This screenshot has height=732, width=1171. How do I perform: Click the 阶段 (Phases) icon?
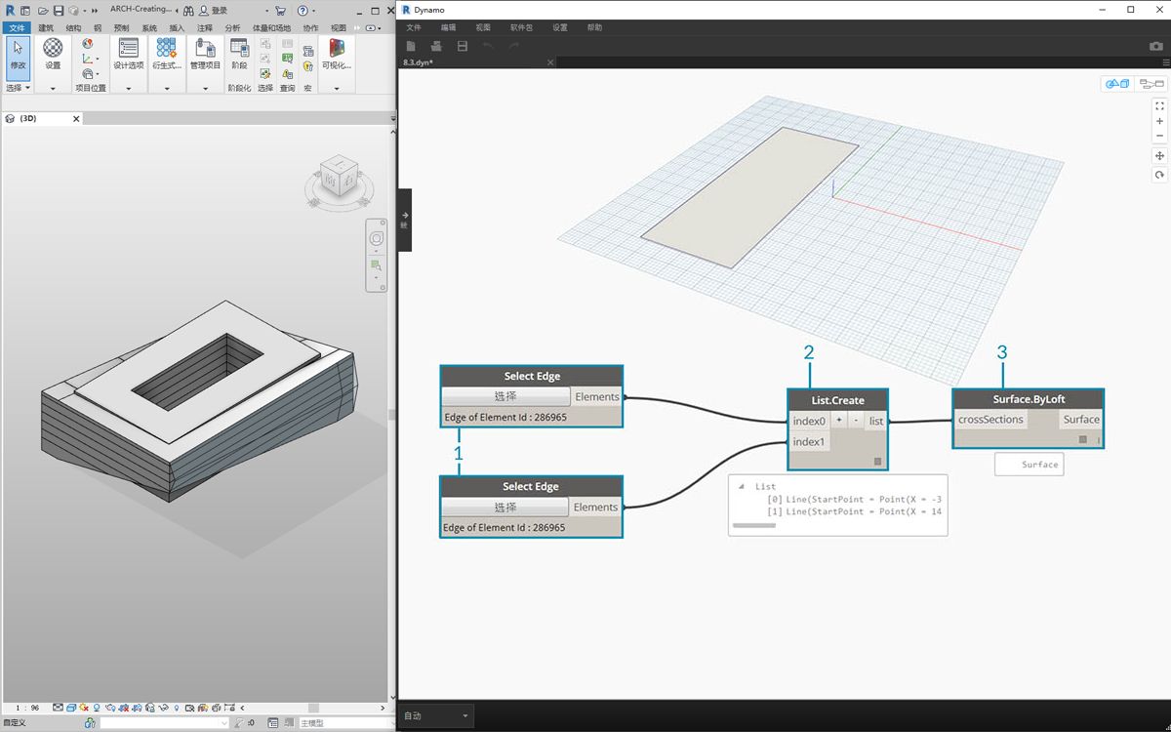point(239,55)
